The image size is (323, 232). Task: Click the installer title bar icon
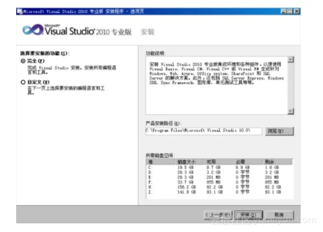[x=20, y=11]
